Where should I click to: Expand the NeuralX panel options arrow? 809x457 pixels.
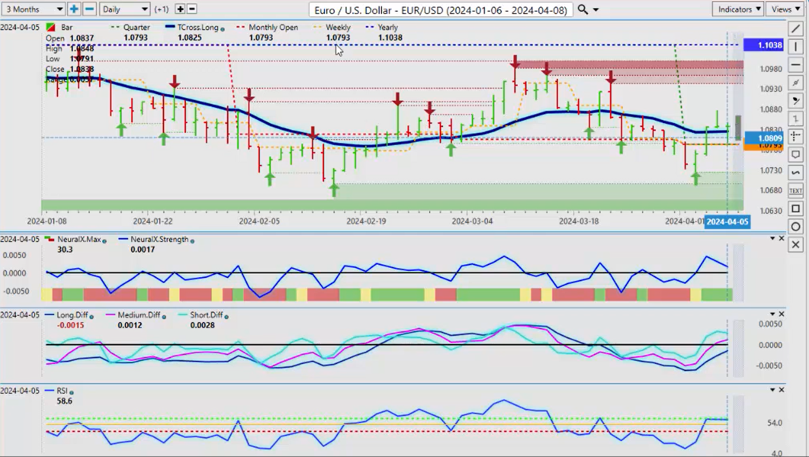[x=773, y=239]
